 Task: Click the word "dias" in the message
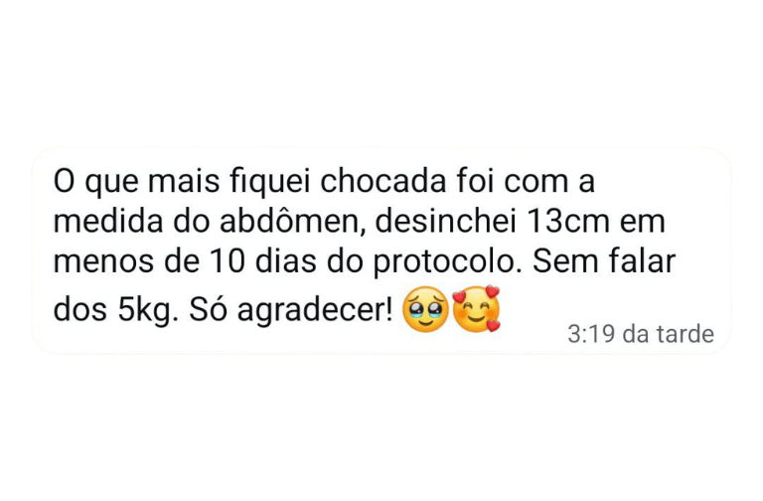point(286,261)
